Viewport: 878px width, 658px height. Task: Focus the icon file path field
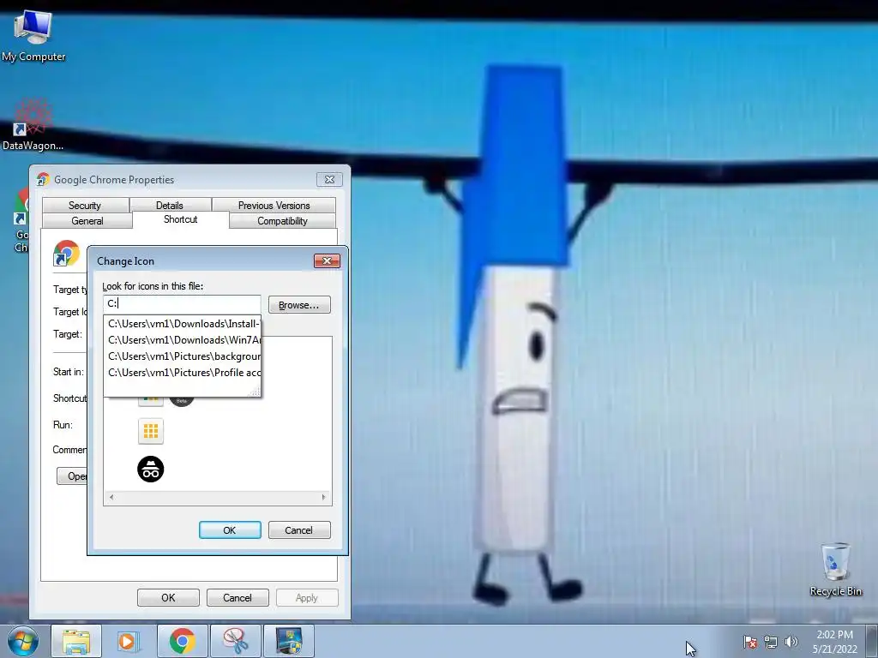pyautogui.click(x=182, y=304)
